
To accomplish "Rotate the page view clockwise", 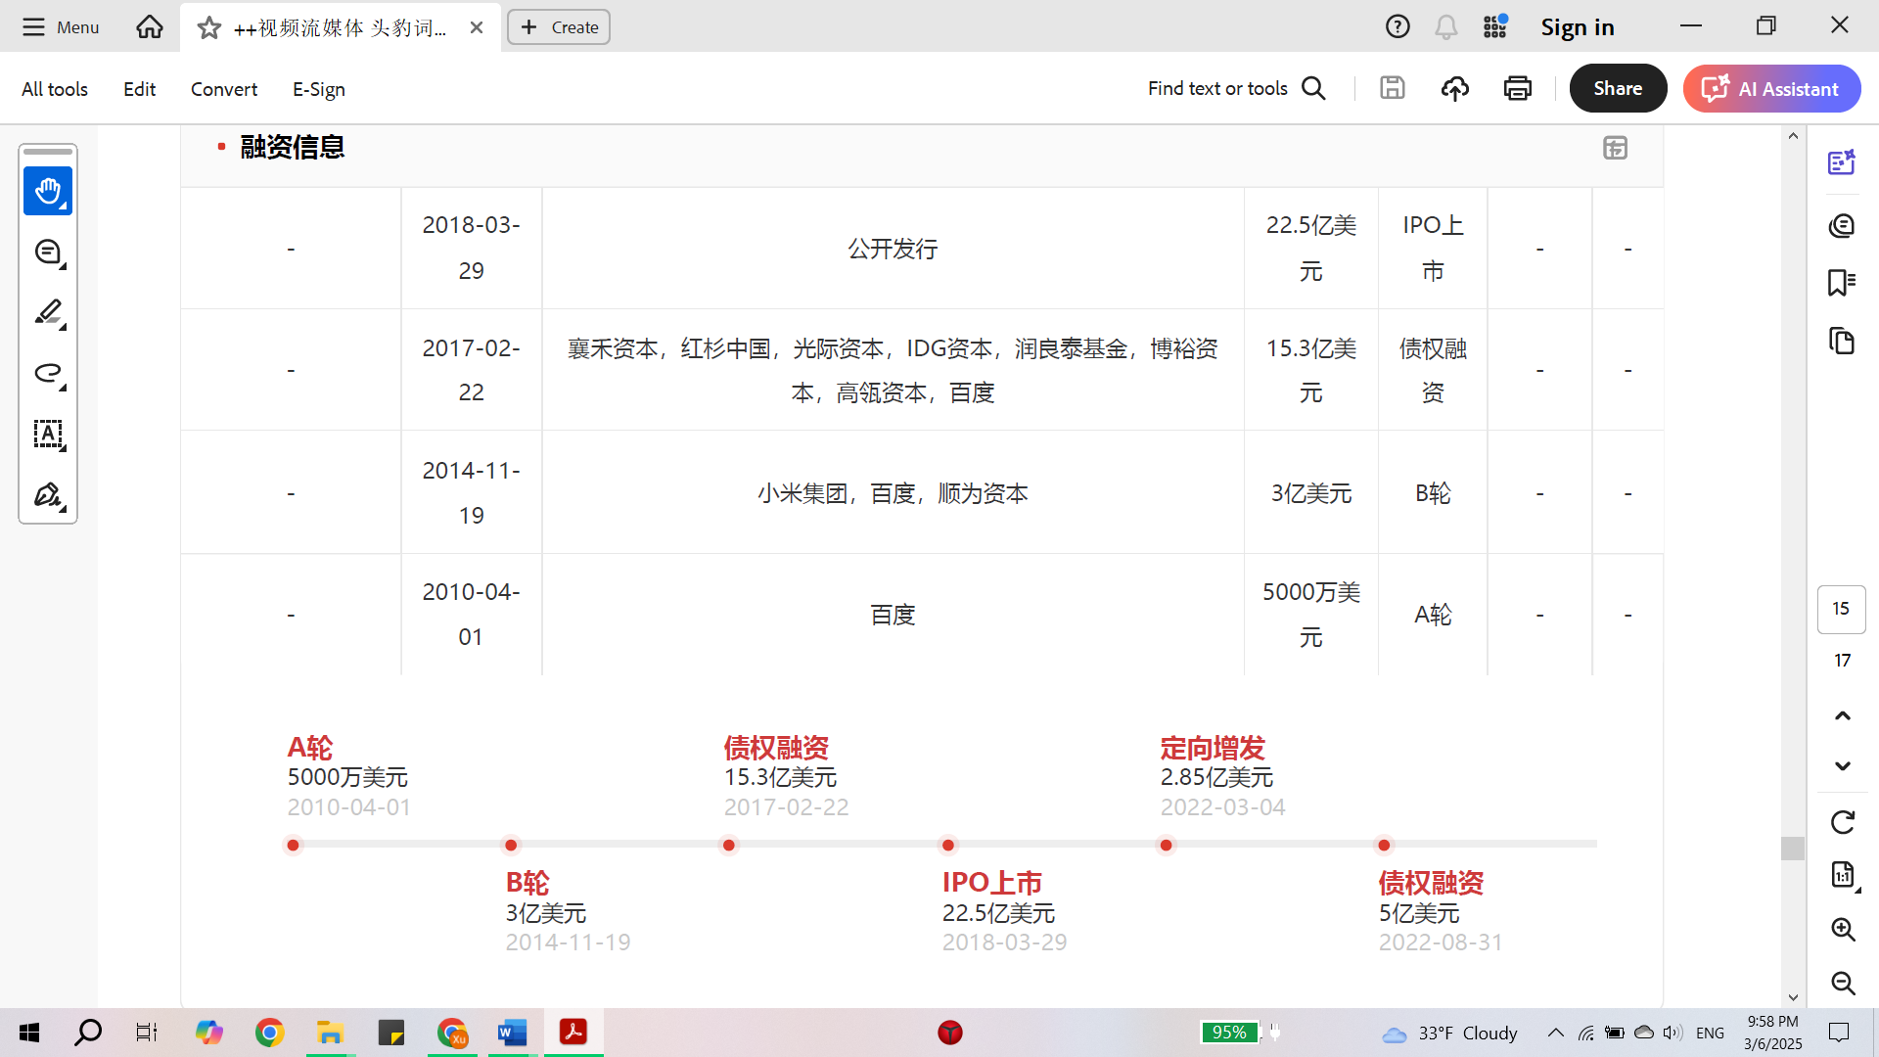I will point(1843,822).
